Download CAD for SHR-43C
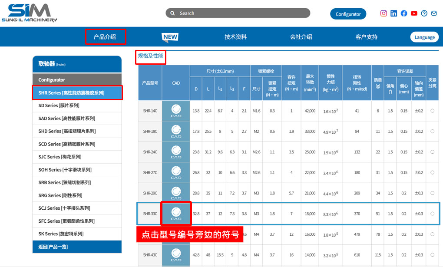The image size is (443, 267). pyautogui.click(x=176, y=255)
